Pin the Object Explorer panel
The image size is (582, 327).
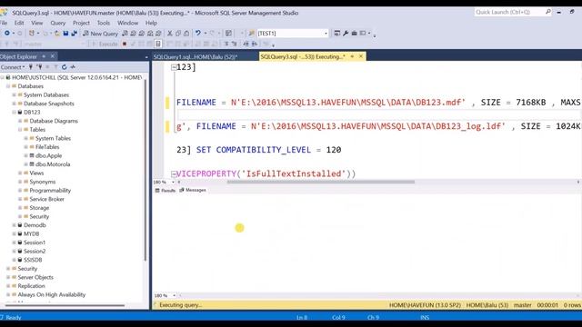(x=44, y=56)
